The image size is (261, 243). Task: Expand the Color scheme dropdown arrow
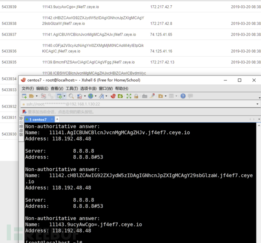pyautogui.click(x=85, y=96)
